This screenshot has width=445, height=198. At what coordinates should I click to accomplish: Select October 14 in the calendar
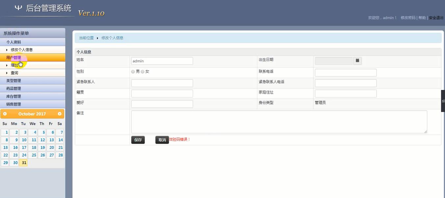coord(60,140)
